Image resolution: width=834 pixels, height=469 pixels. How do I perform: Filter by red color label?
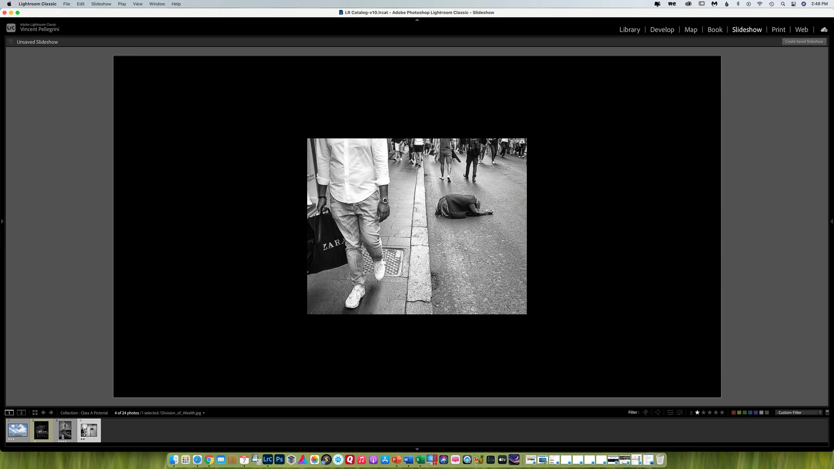pos(734,413)
